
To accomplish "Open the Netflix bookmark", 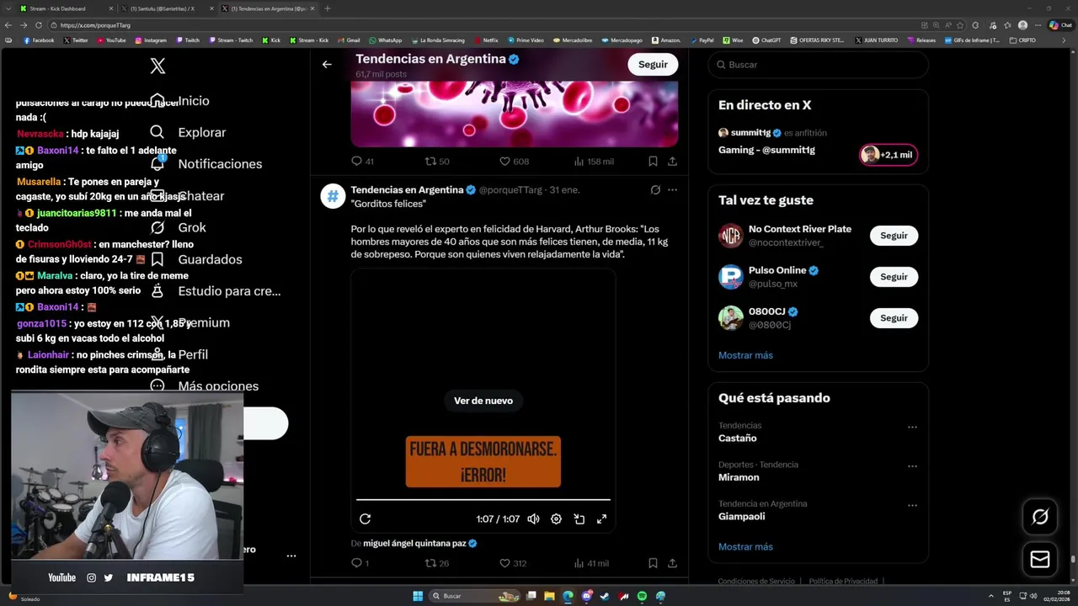I will [x=486, y=40].
